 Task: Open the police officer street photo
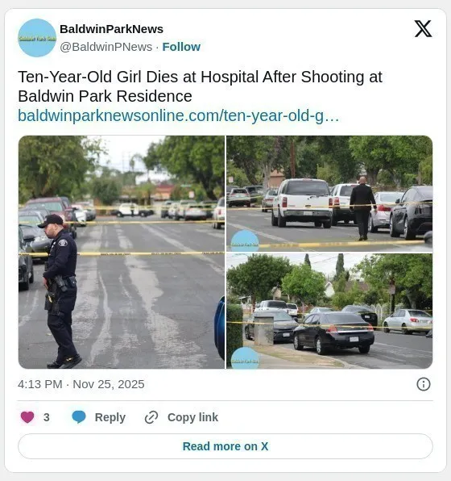122,252
